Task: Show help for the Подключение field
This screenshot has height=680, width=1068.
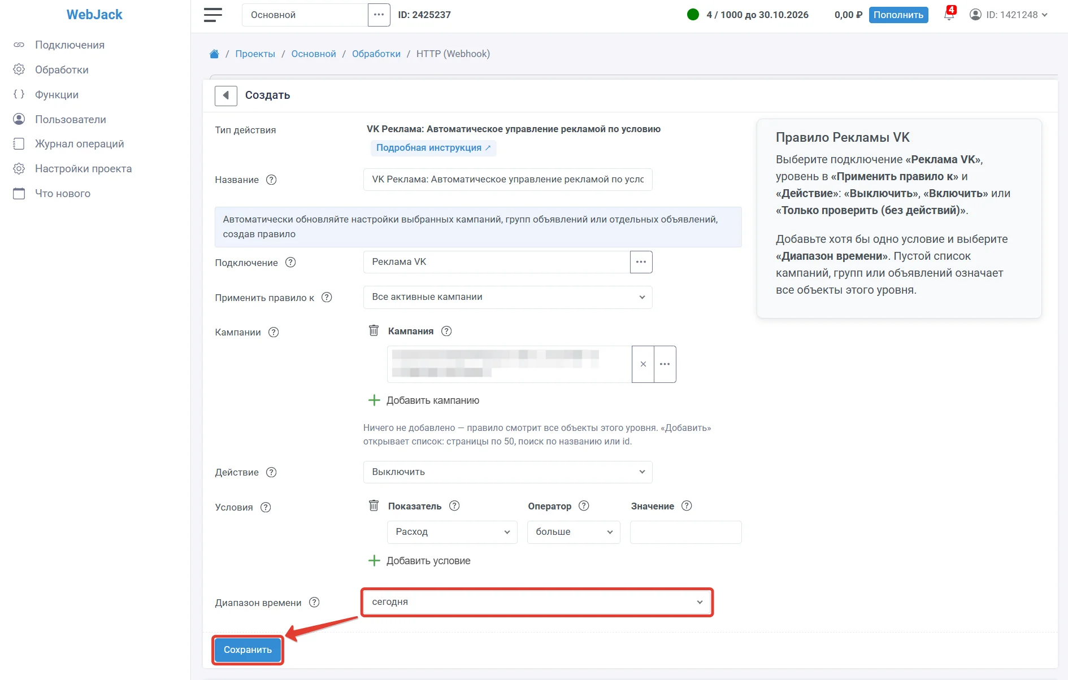Action: pyautogui.click(x=290, y=262)
